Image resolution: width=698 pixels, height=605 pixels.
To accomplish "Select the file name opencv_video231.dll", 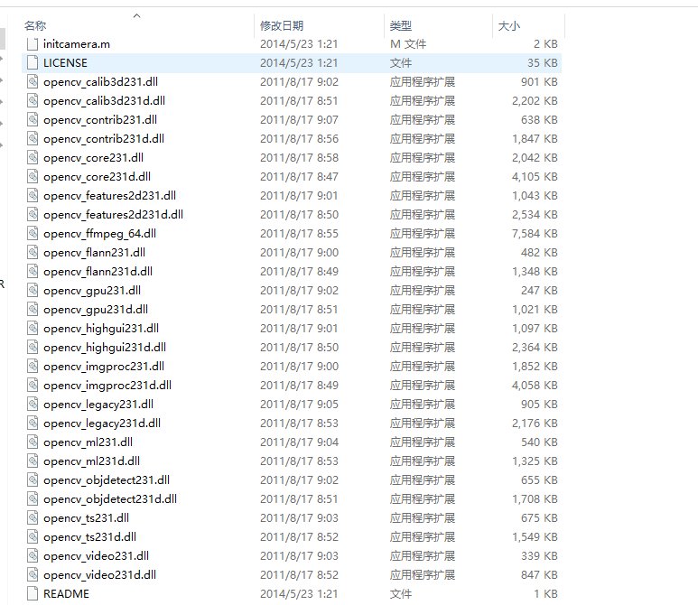I will point(96,556).
